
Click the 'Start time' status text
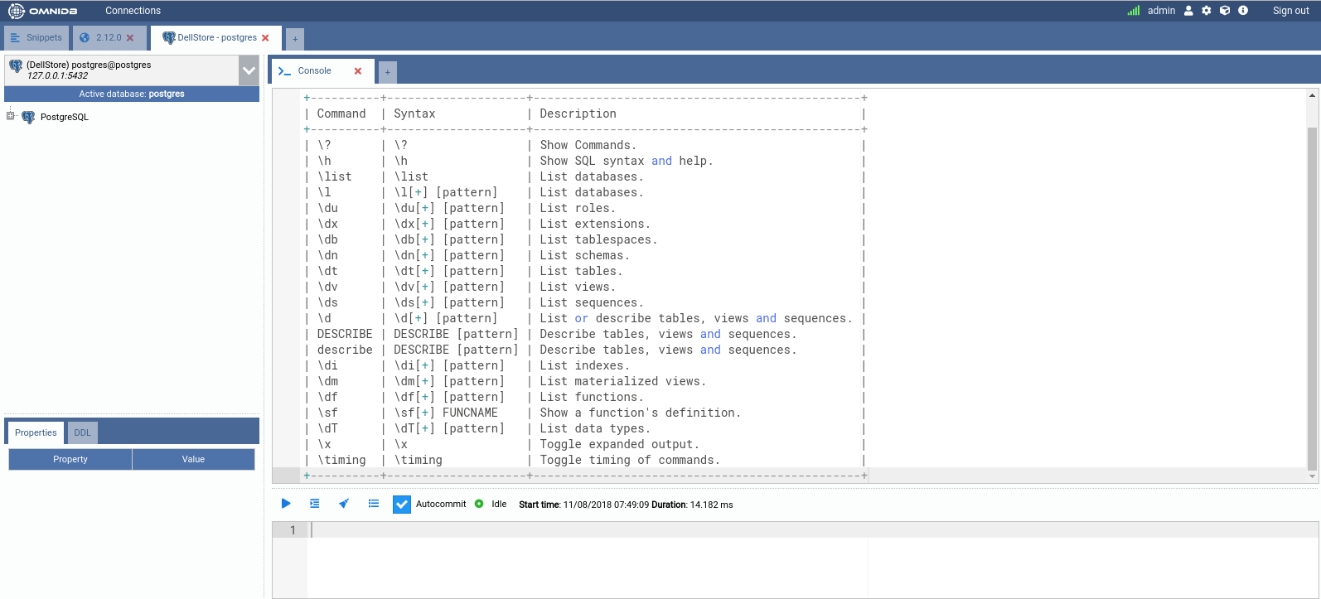pyautogui.click(x=540, y=505)
